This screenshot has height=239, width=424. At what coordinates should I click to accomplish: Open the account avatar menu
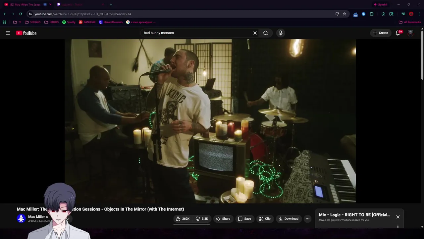410,33
